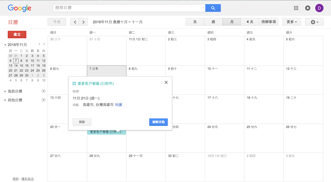The width and height of the screenshot is (331, 182).
Task: Click the 編輯活動 button
Action: [x=158, y=122]
